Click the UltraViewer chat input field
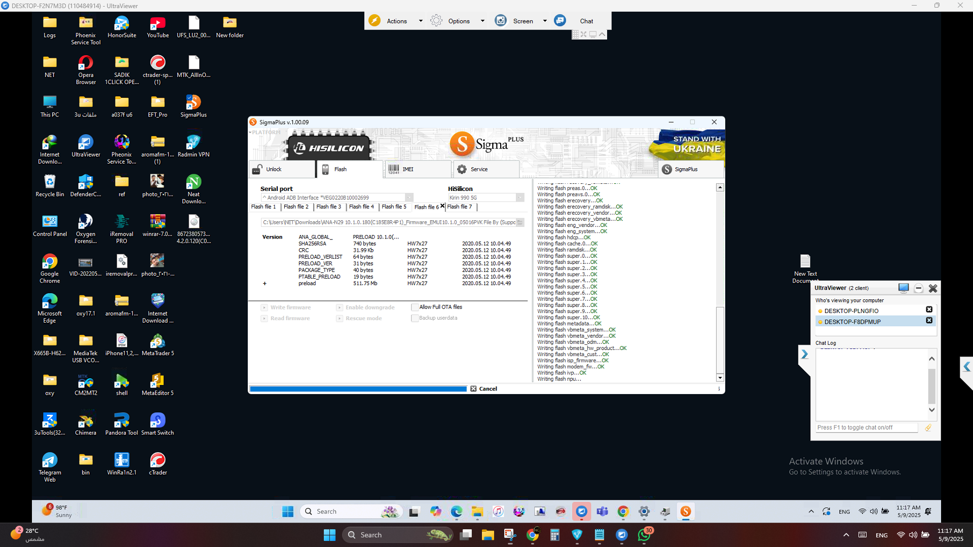Image resolution: width=973 pixels, height=547 pixels. [x=867, y=427]
